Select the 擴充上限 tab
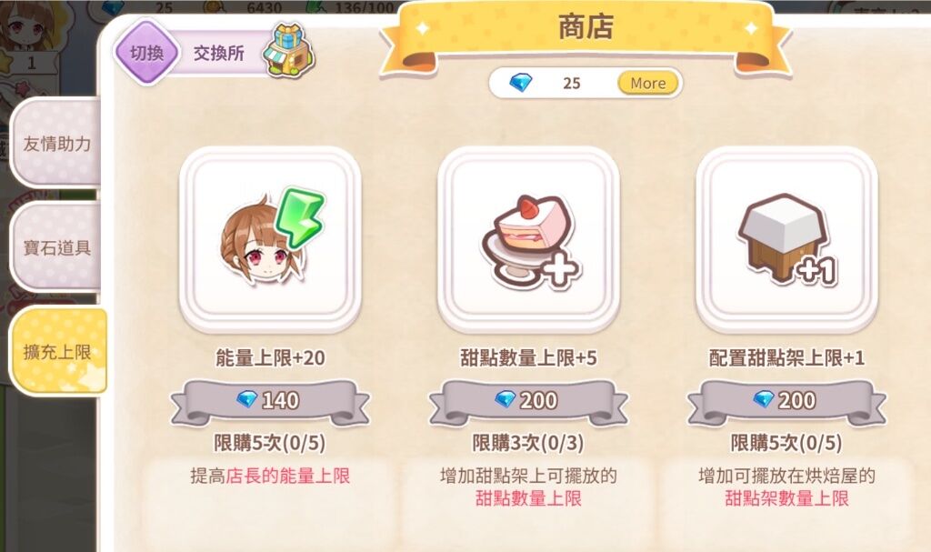931x552 pixels. (57, 352)
